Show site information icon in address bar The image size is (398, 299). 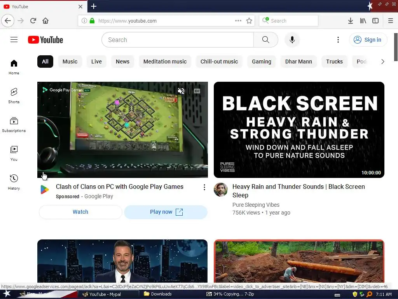point(84,21)
